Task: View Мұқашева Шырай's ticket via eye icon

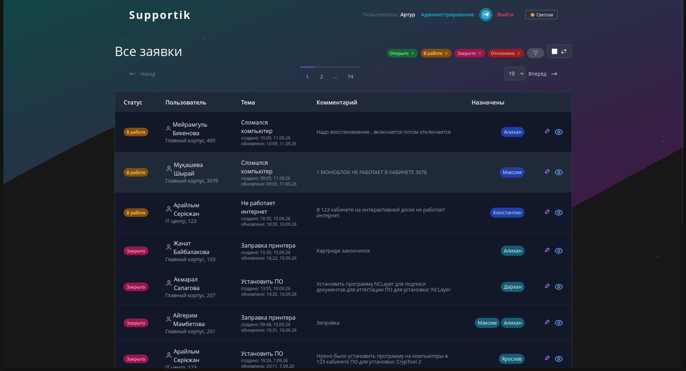Action: pos(559,172)
